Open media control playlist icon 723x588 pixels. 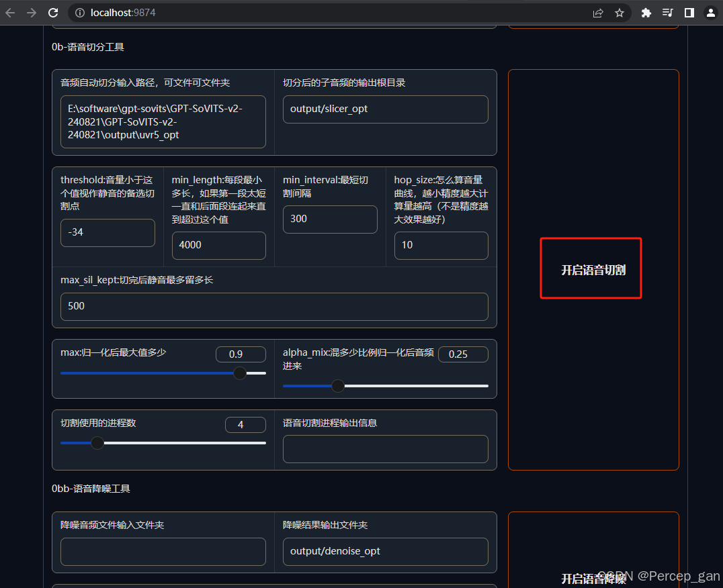click(x=668, y=13)
